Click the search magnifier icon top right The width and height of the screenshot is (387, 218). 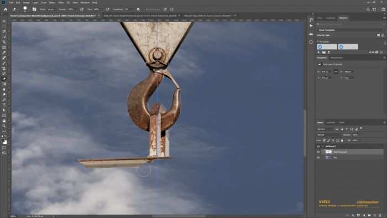tap(368, 9)
